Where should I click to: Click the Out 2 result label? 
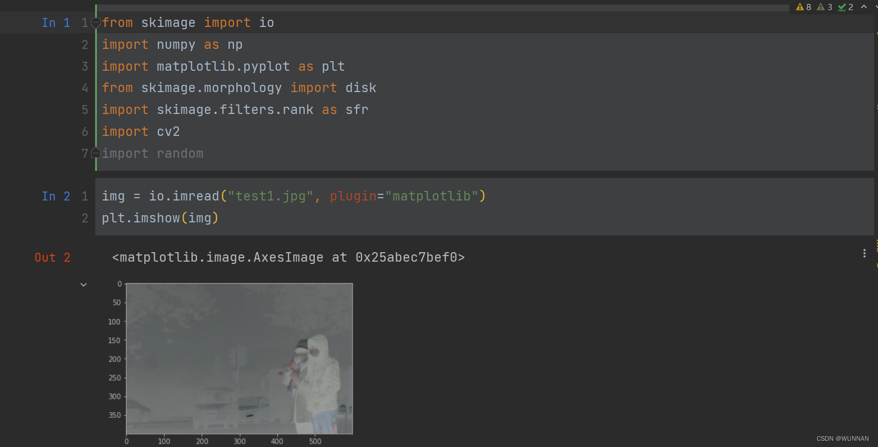(x=52, y=257)
